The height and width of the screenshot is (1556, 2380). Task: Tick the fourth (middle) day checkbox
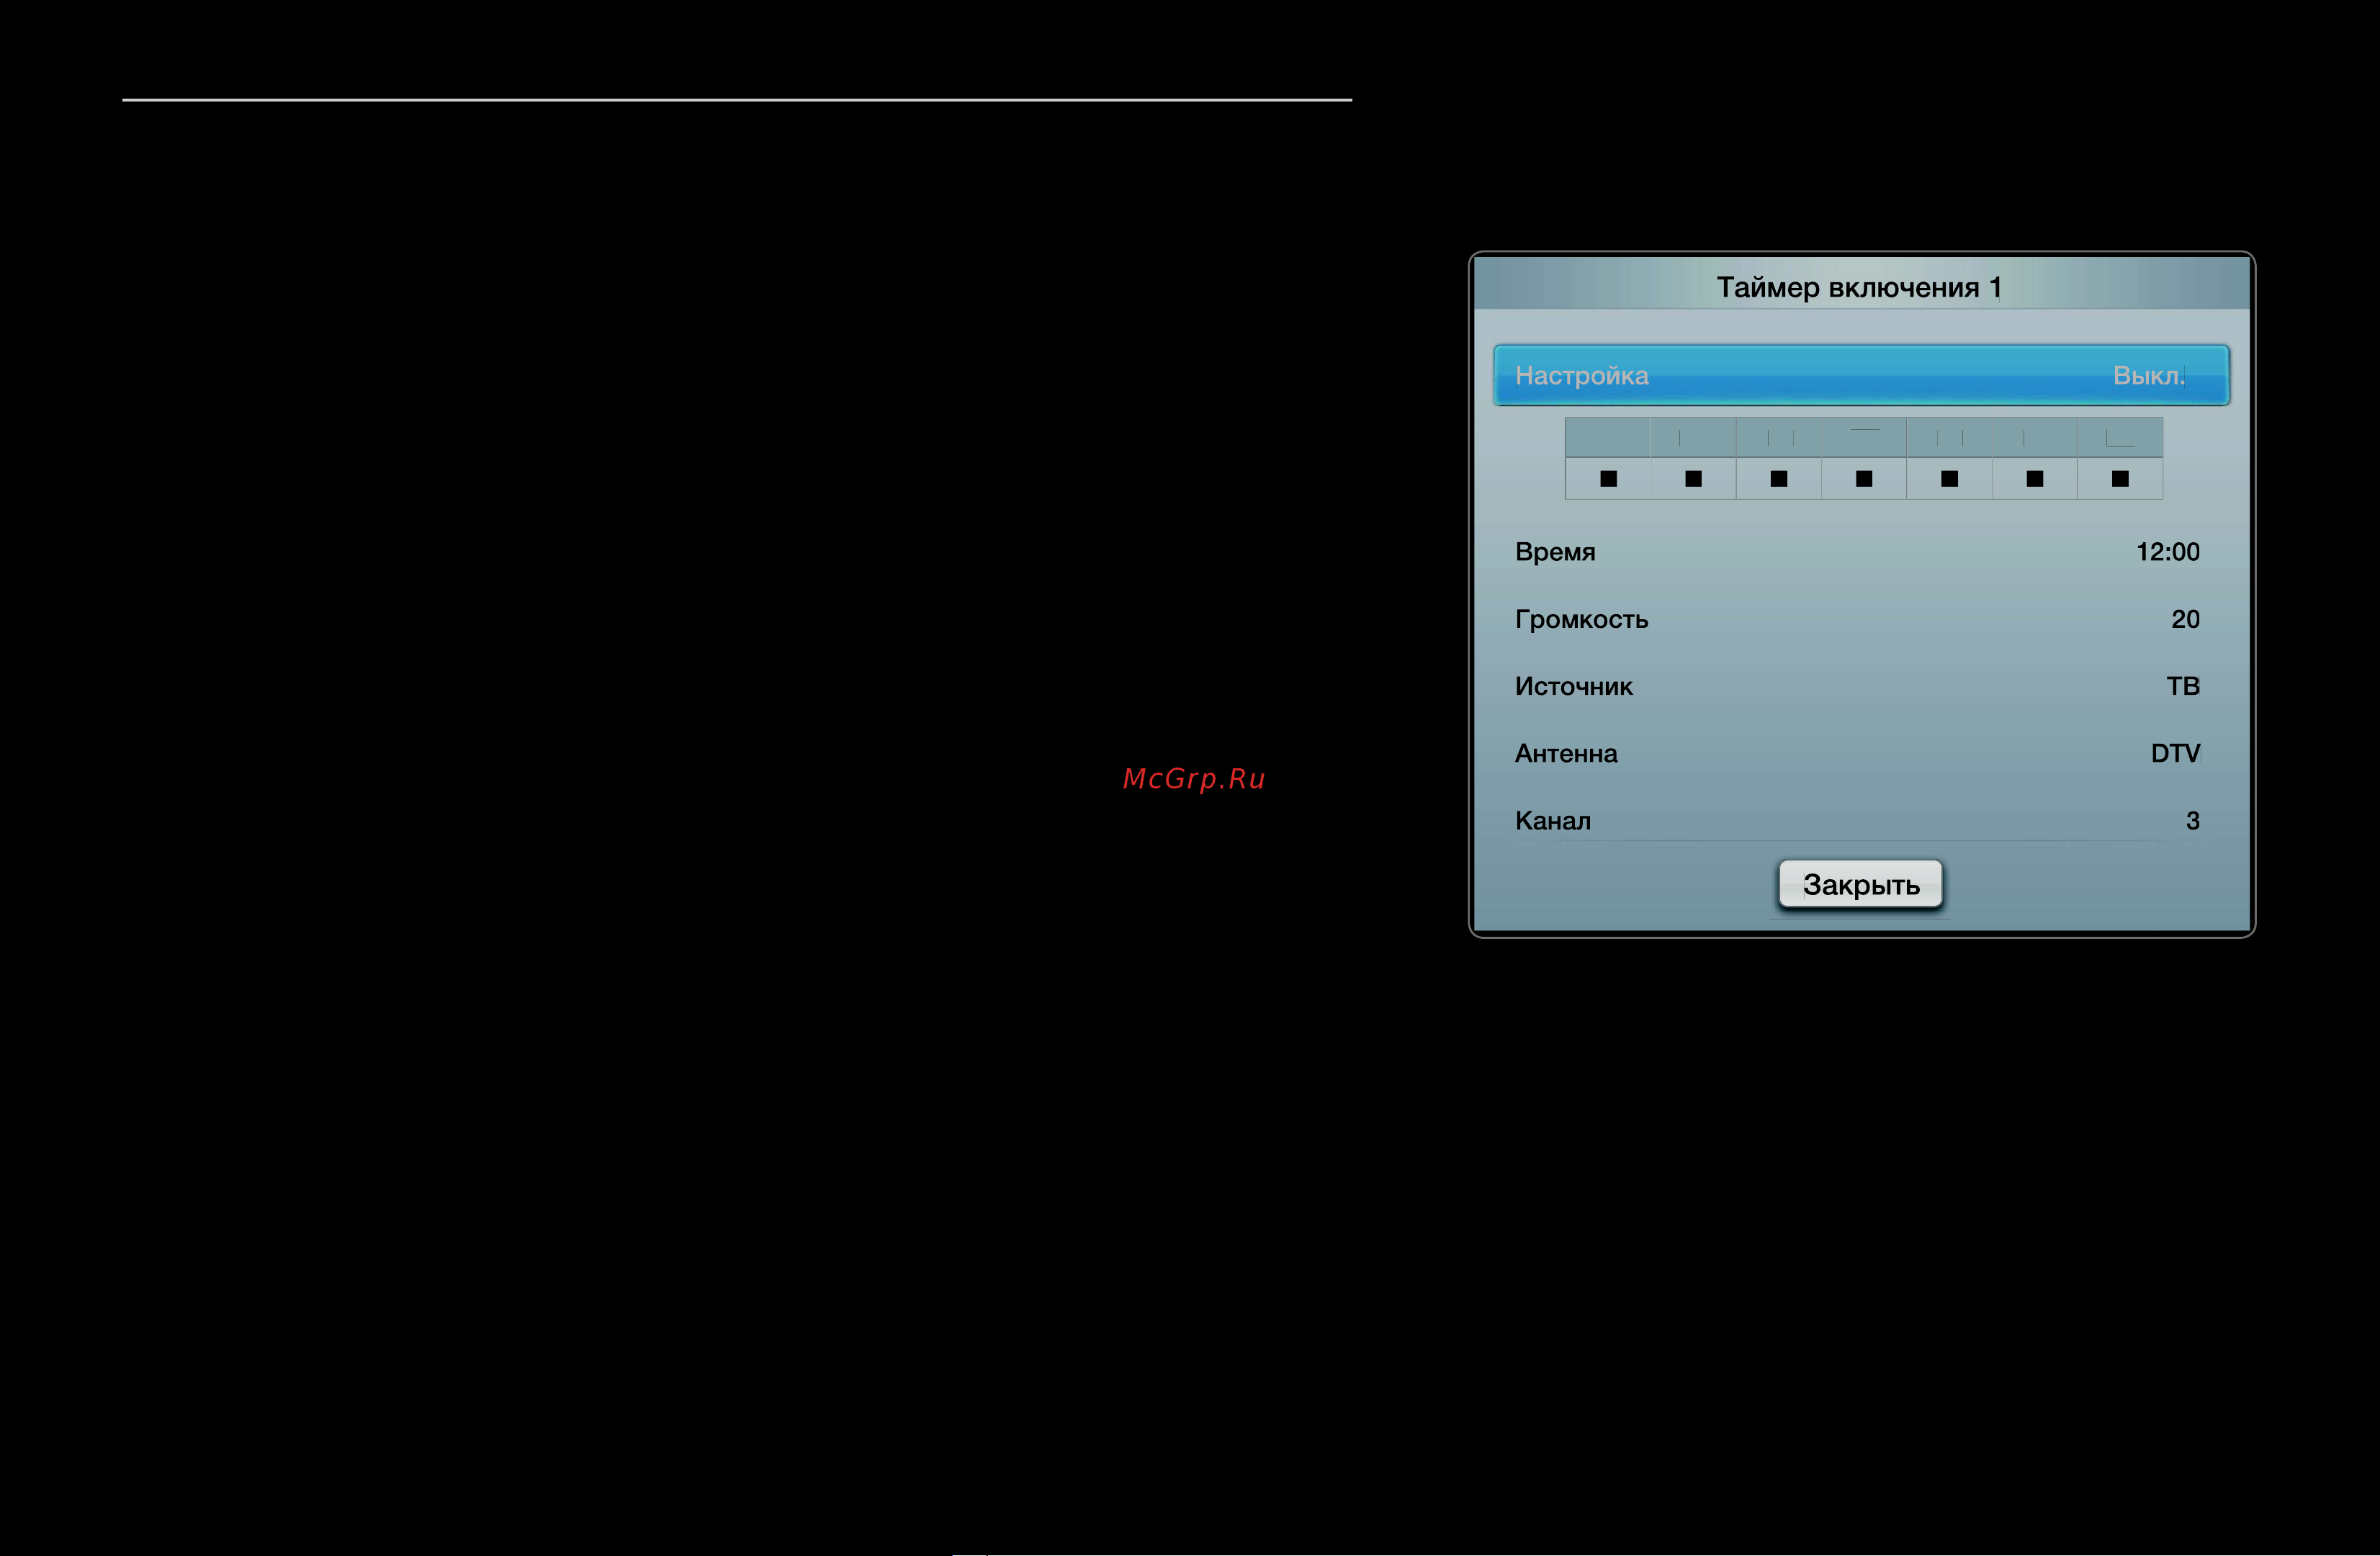(1864, 479)
